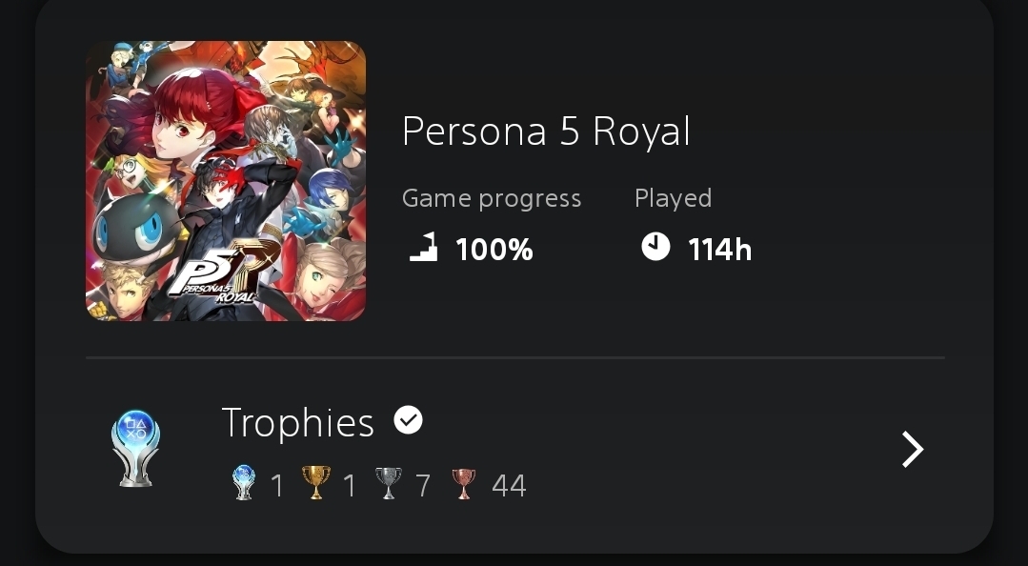Click the game progress stairs icon
The image size is (1028, 566).
pyautogui.click(x=424, y=248)
